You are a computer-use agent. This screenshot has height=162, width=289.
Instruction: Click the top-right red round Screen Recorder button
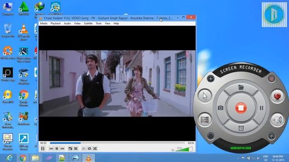(271, 79)
